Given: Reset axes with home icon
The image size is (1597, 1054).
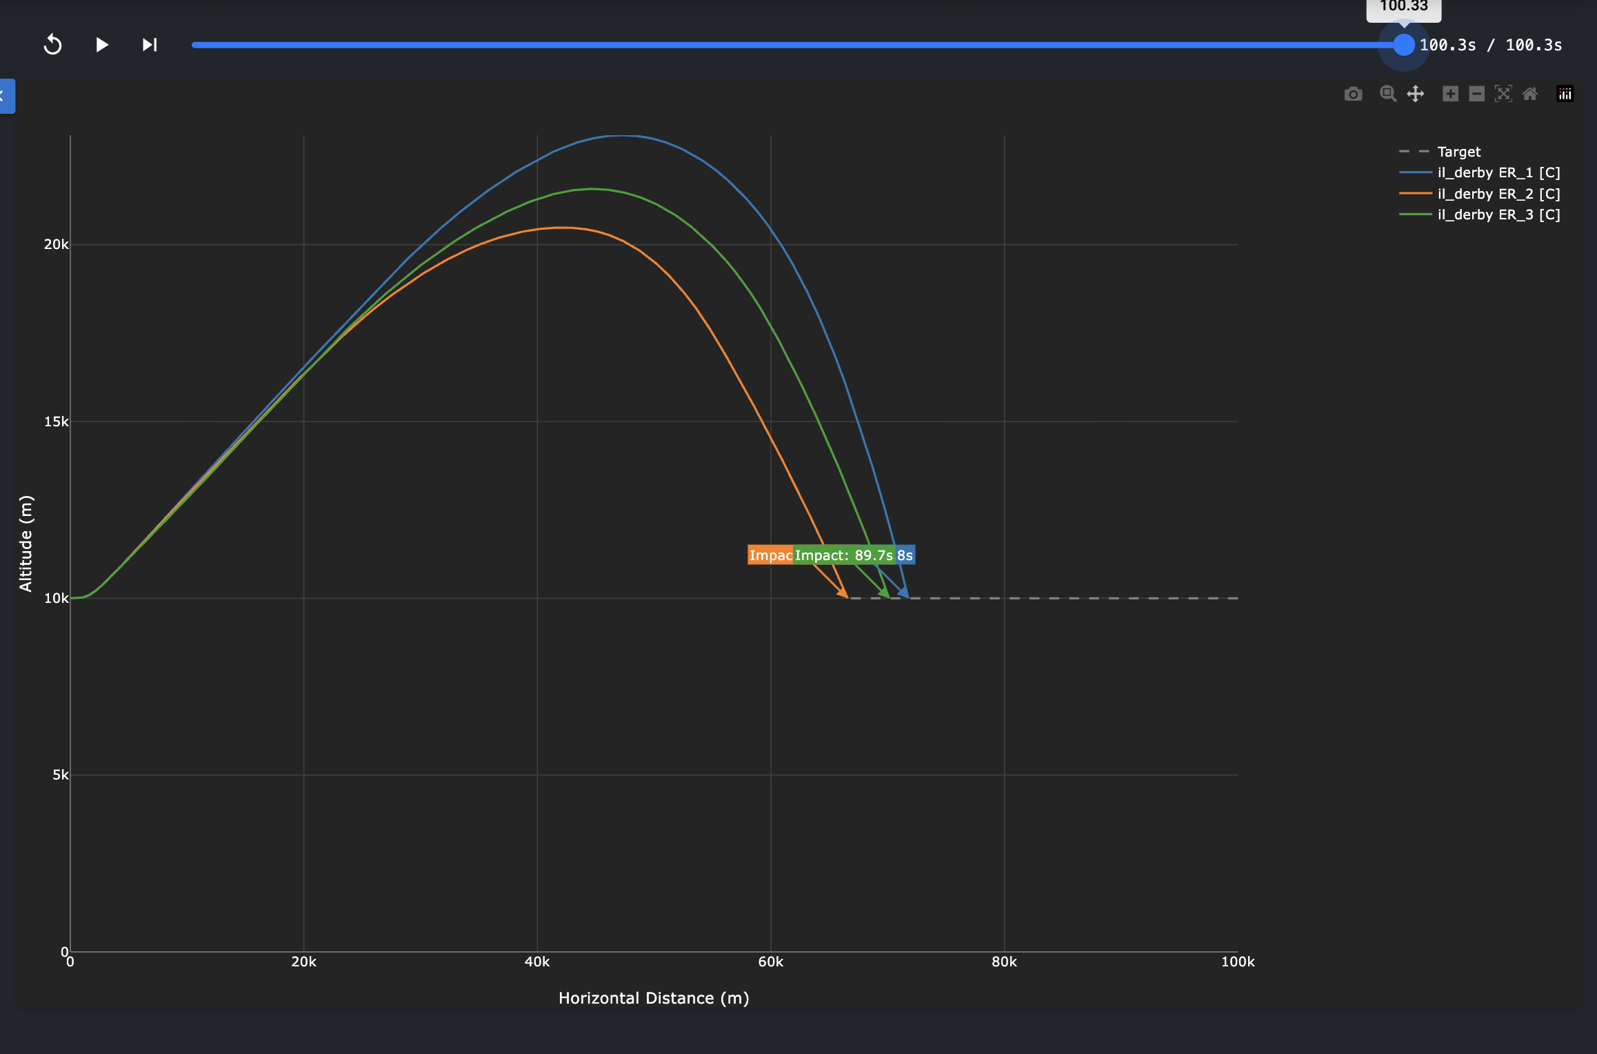Looking at the screenshot, I should [x=1529, y=94].
